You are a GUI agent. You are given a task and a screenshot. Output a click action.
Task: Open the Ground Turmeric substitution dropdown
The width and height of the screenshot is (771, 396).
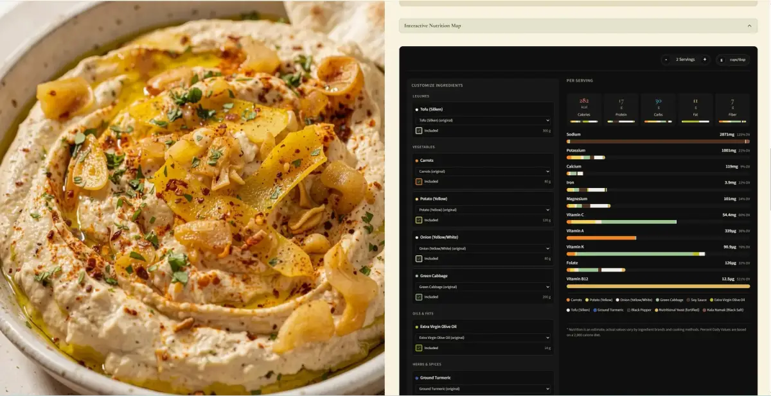pyautogui.click(x=483, y=389)
